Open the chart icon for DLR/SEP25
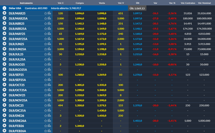Image resolution: width=215 pixels, height=133 pixels. click(x=49, y=75)
